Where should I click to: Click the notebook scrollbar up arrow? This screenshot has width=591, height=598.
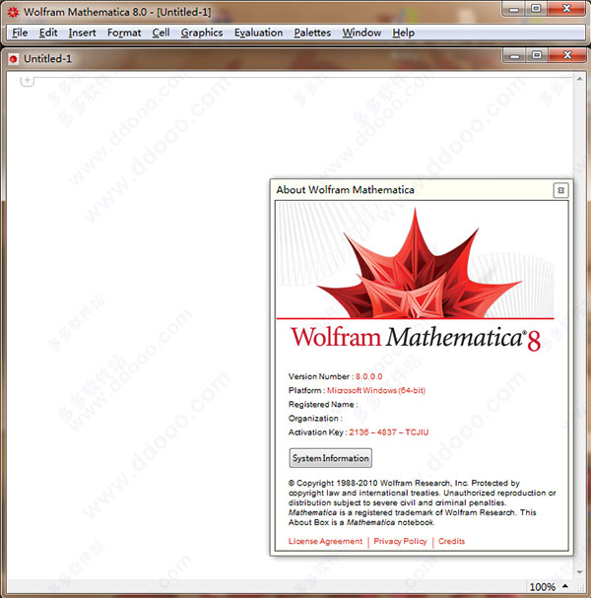[x=579, y=79]
